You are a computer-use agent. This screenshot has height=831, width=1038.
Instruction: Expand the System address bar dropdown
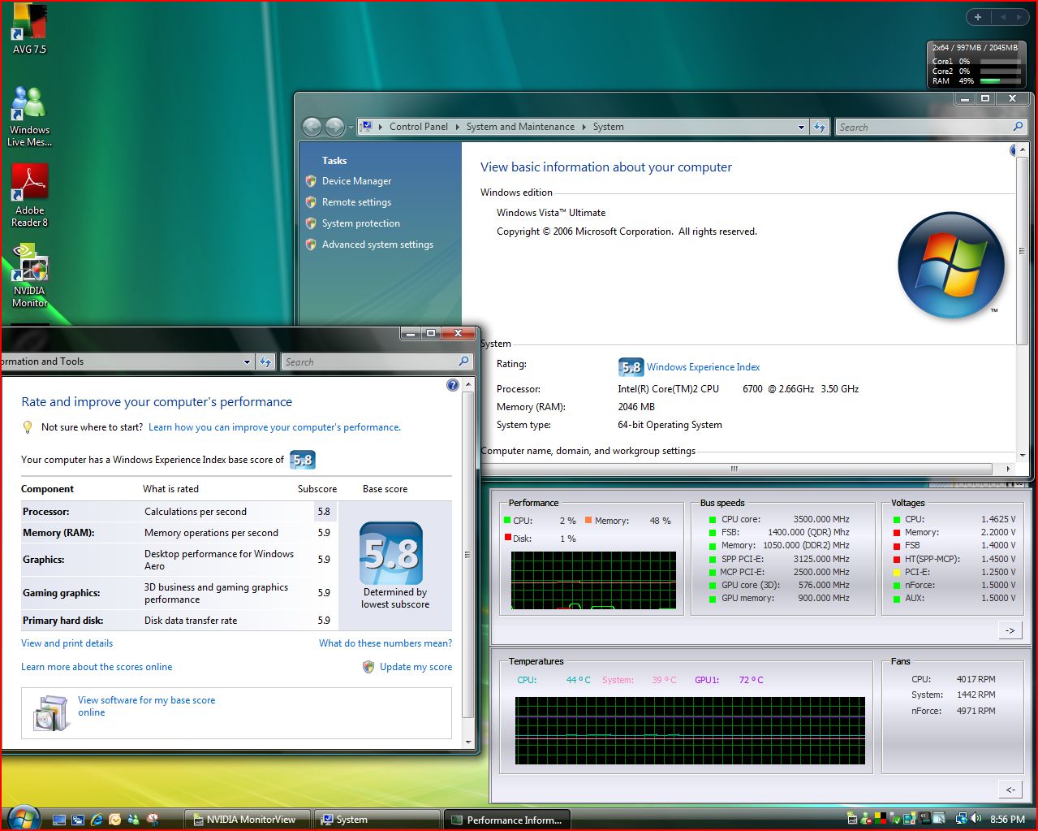(x=801, y=127)
